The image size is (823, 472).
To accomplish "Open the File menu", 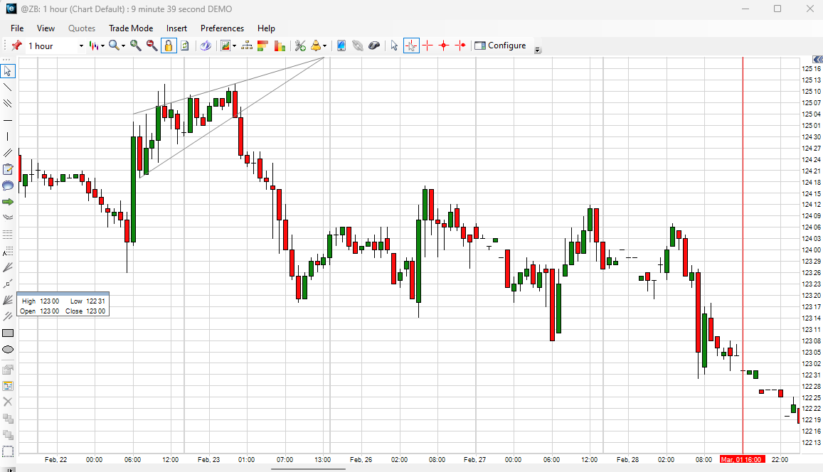I will (17, 28).
